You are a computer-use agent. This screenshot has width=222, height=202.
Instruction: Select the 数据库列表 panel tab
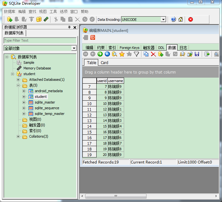pos(14,33)
